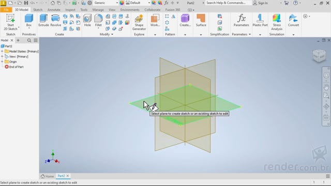The width and height of the screenshot is (331, 186).
Task: Open the shopping cart icon
Action: pyautogui.click(x=286, y=3)
